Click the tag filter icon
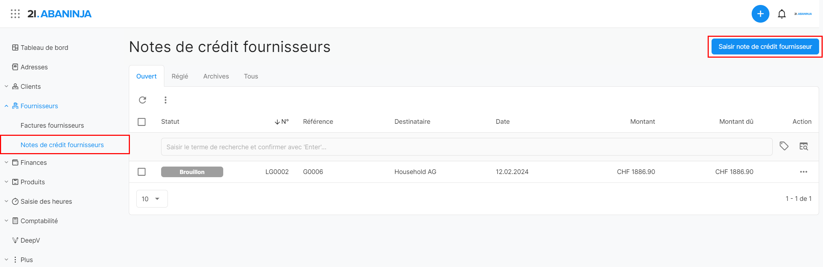This screenshot has height=267, width=823. tap(784, 146)
